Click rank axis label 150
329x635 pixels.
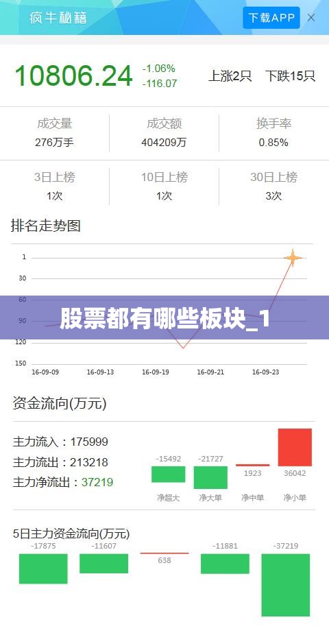(21, 363)
